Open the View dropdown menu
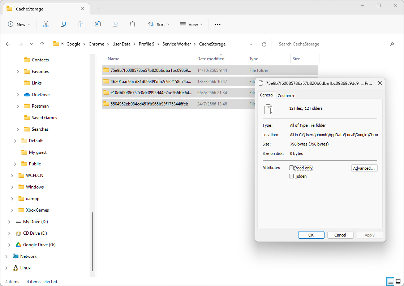404x286 pixels. coord(191,24)
